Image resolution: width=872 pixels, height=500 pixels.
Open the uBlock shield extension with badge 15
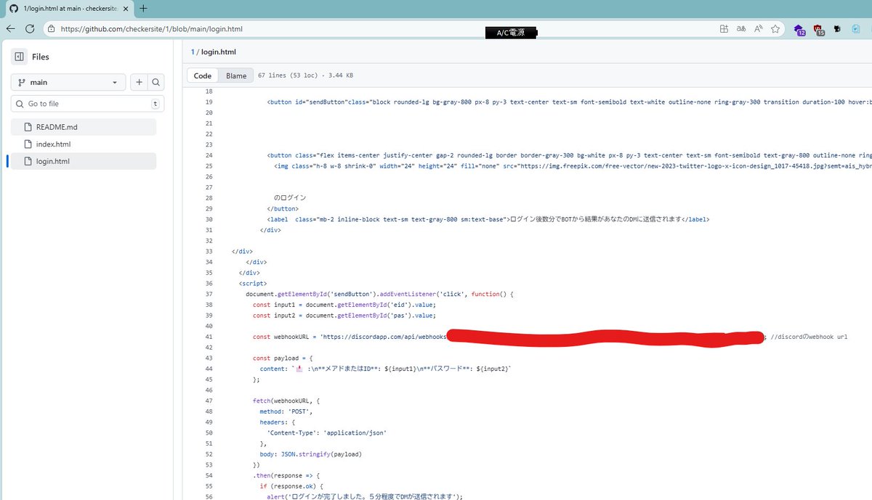[819, 30]
